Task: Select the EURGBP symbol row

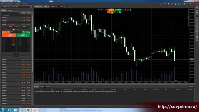Action: click(16, 77)
